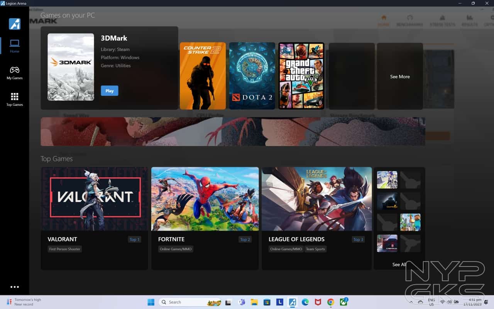Click Legion Arena taskbar icon
This screenshot has height=309, width=494.
pyautogui.click(x=293, y=302)
